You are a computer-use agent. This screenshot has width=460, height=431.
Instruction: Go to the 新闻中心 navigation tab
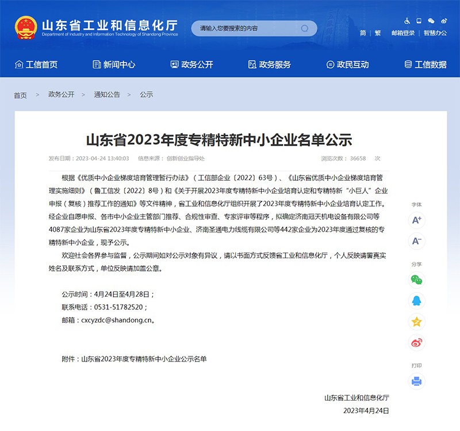tap(113, 64)
